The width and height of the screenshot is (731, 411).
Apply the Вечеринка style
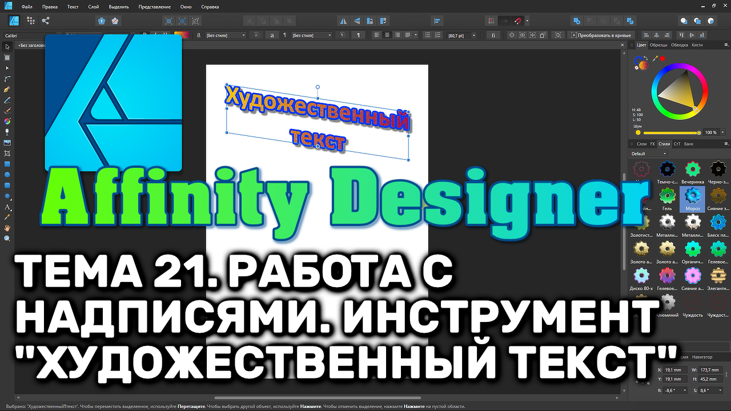pyautogui.click(x=692, y=173)
